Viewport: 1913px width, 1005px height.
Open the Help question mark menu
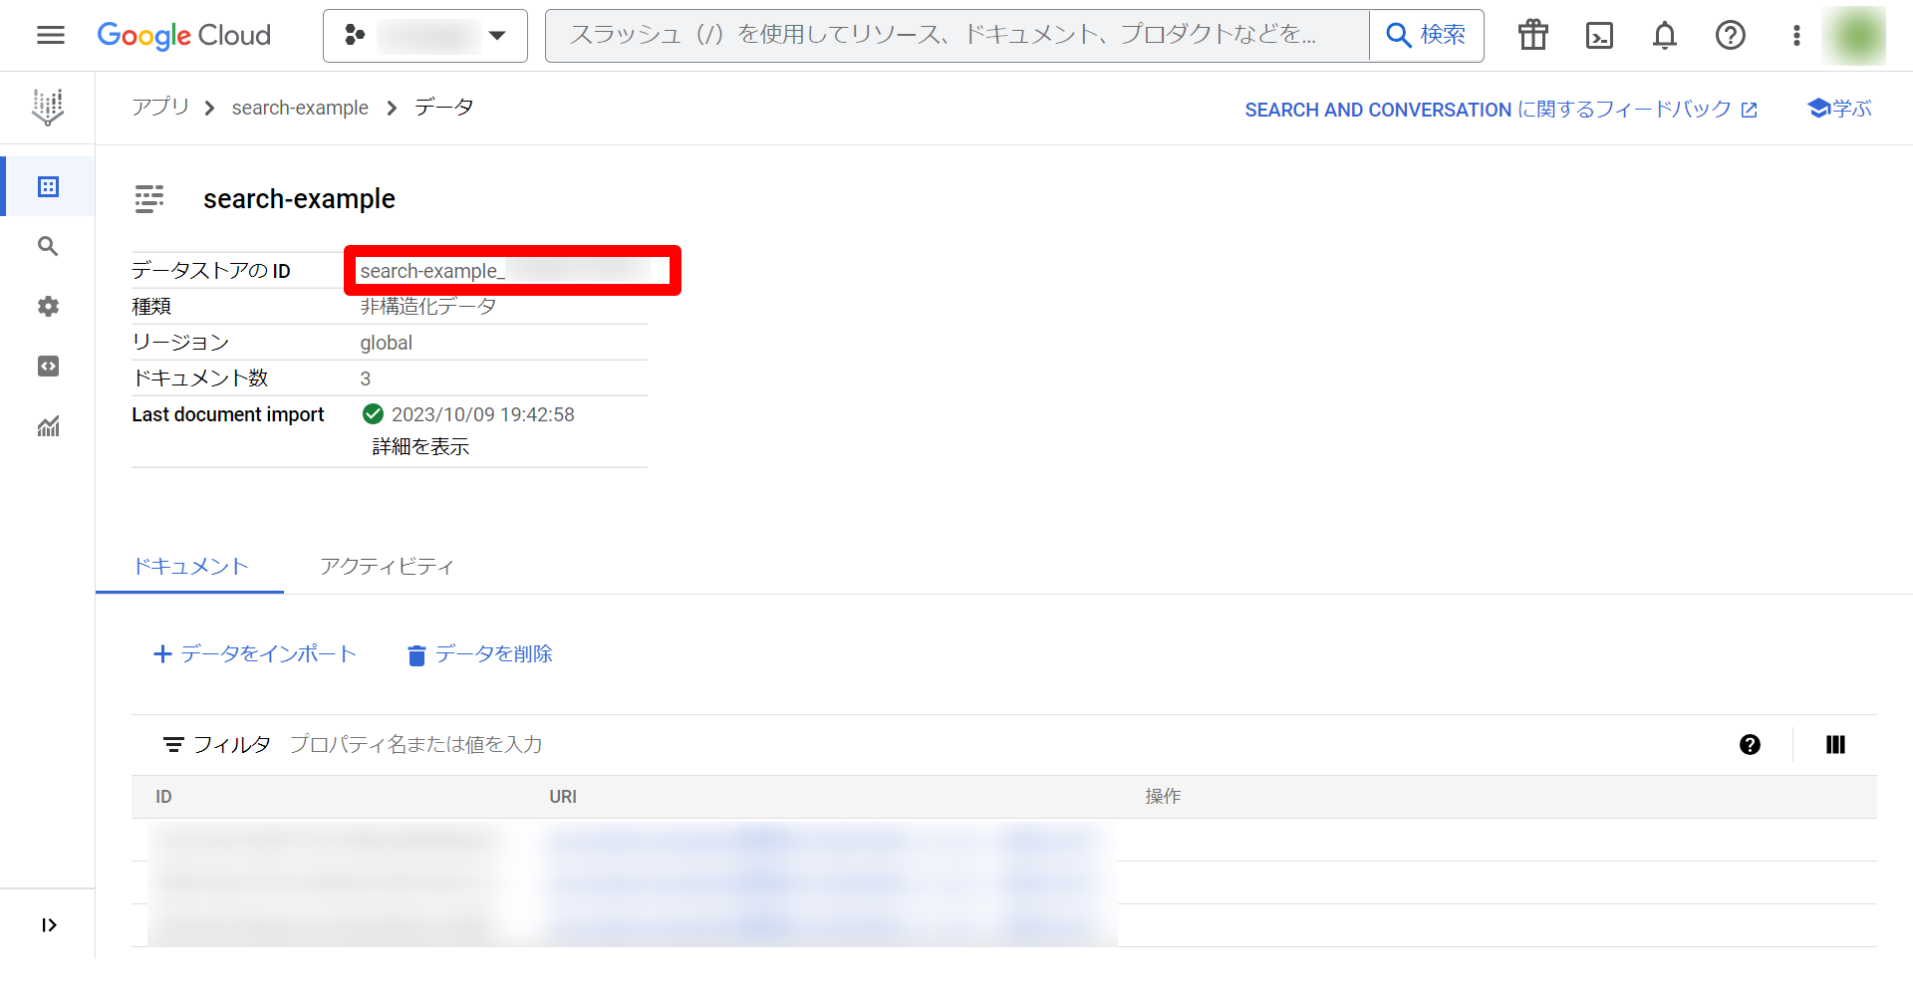(x=1731, y=35)
